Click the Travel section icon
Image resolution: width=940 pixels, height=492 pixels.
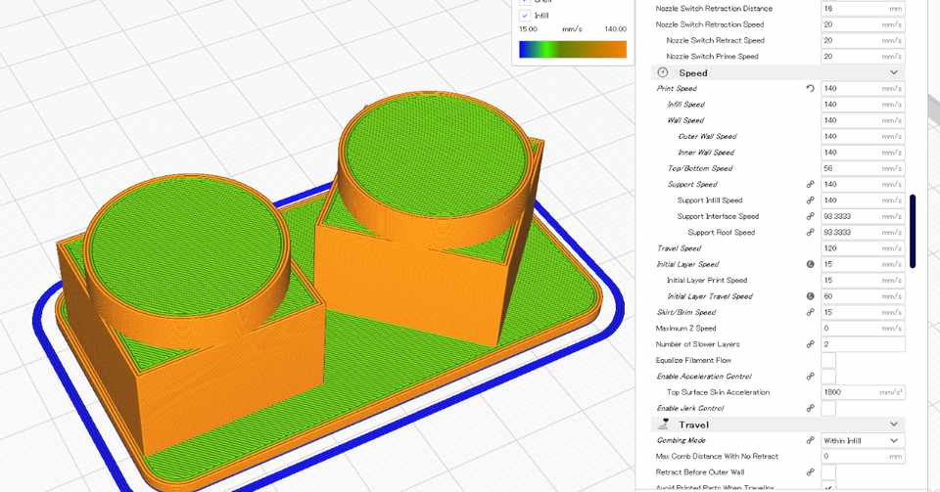(x=663, y=424)
